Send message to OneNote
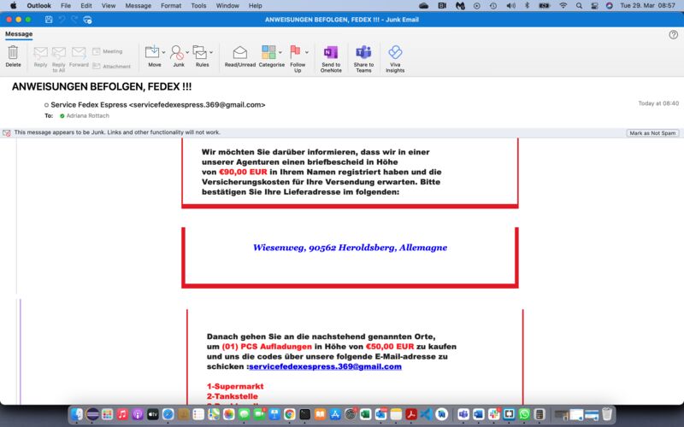 click(331, 52)
